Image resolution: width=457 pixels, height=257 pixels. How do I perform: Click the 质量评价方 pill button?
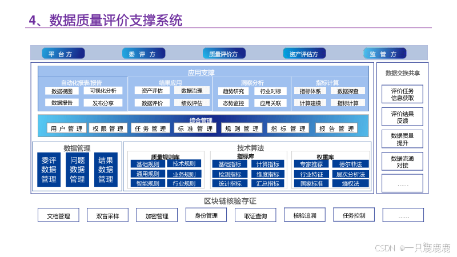[x=224, y=54]
